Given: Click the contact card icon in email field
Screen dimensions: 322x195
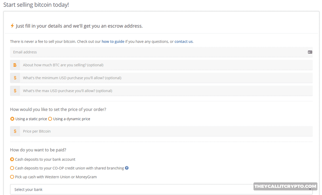Looking at the screenshot, I should tap(310, 52).
